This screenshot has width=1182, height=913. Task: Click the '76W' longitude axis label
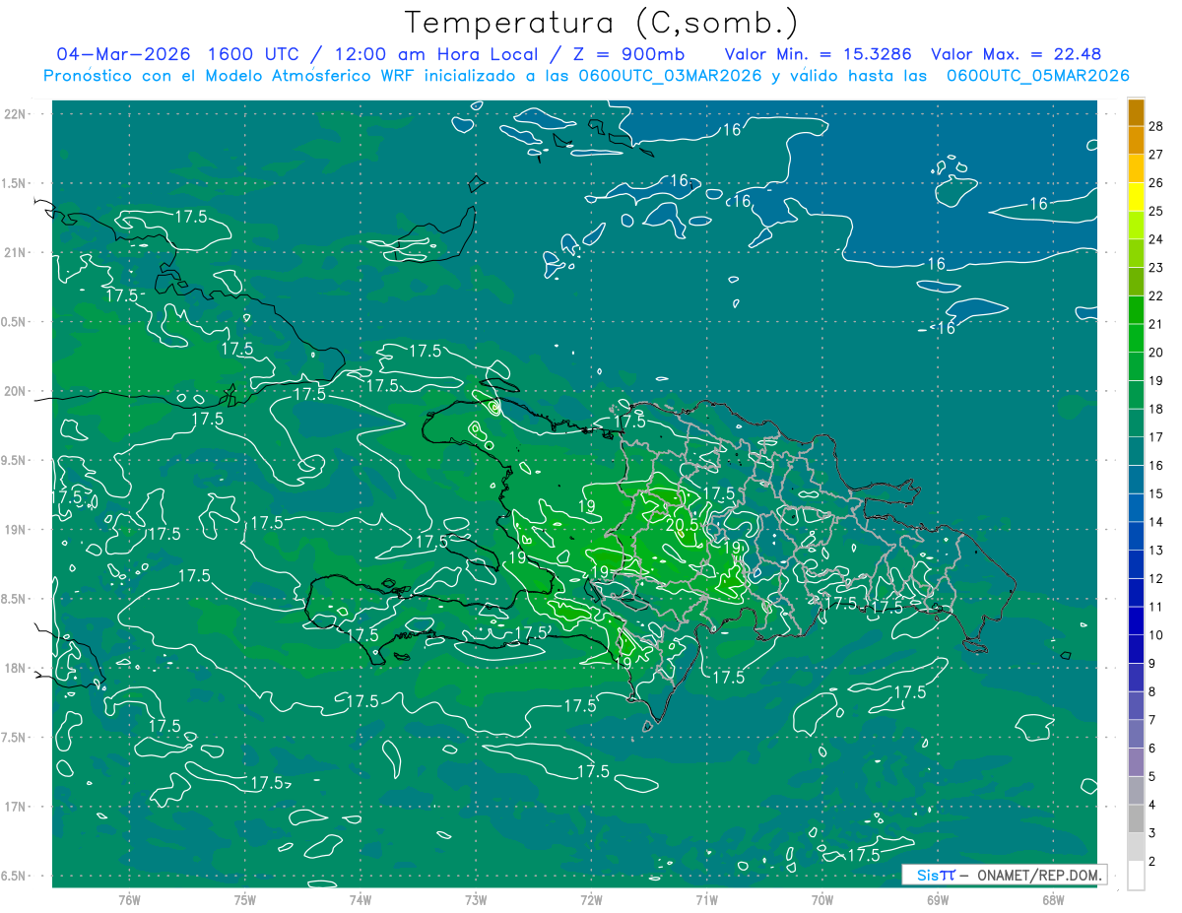coord(129,899)
